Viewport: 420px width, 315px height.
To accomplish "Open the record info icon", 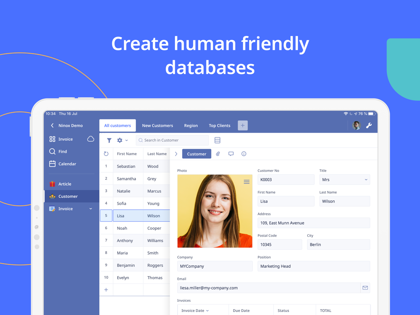I will point(244,154).
